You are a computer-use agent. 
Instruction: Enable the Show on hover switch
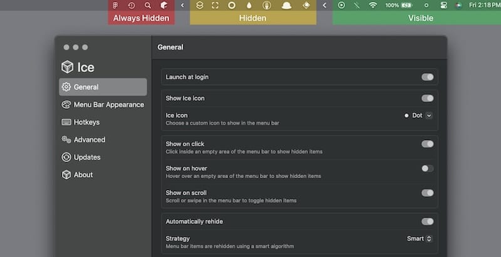click(427, 168)
